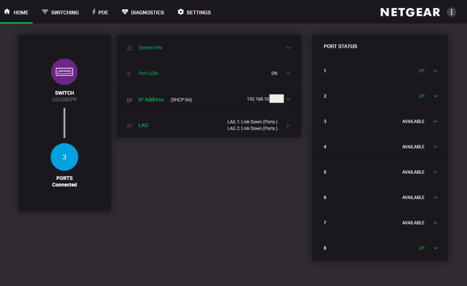Click the PoE lightning bolt icon
The width and height of the screenshot is (467, 286).
[x=94, y=11]
